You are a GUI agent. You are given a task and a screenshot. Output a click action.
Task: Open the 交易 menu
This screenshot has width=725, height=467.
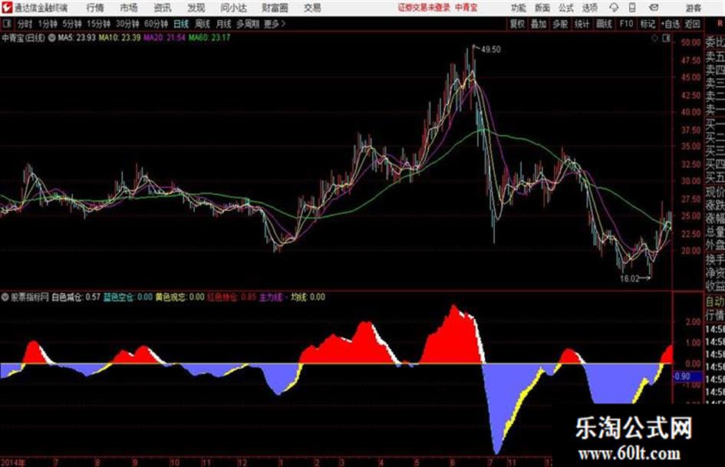pyautogui.click(x=312, y=8)
